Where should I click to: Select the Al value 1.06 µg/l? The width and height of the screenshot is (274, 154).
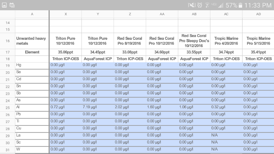point(194,107)
